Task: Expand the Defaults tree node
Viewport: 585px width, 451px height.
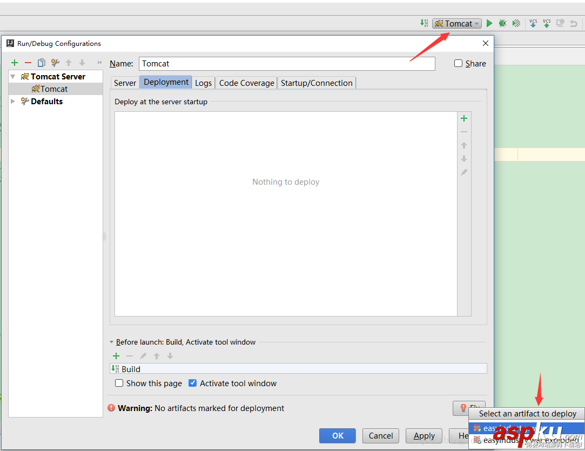Action: click(x=12, y=101)
